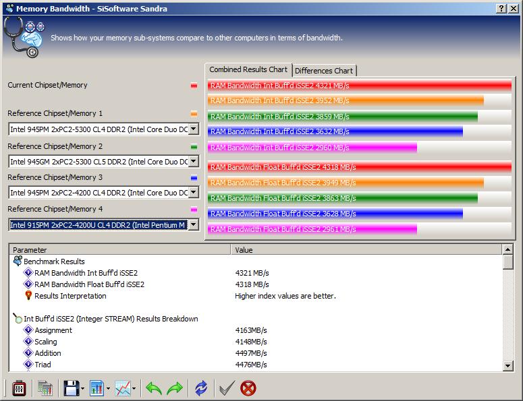Switch to Combined Results Chart tab
The image size is (523, 401).
[x=248, y=69]
